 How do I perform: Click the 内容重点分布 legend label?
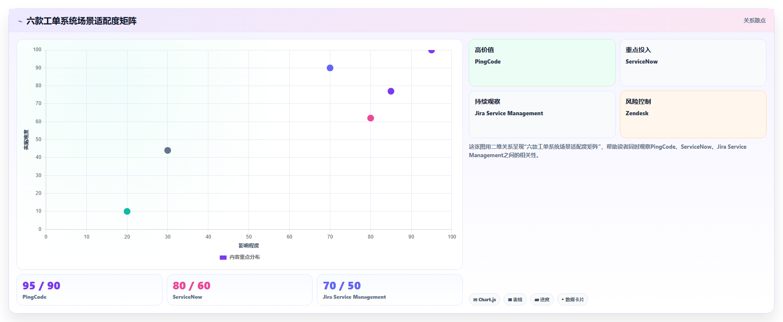[245, 257]
